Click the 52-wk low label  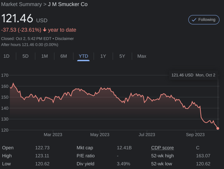click(x=162, y=164)
